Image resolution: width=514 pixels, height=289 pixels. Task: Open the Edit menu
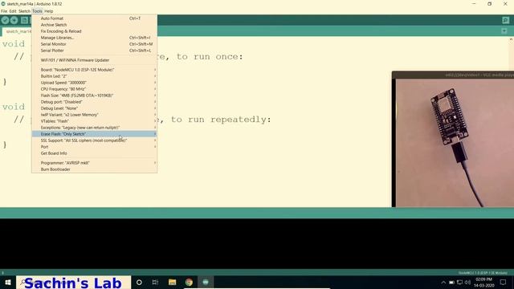(x=13, y=11)
